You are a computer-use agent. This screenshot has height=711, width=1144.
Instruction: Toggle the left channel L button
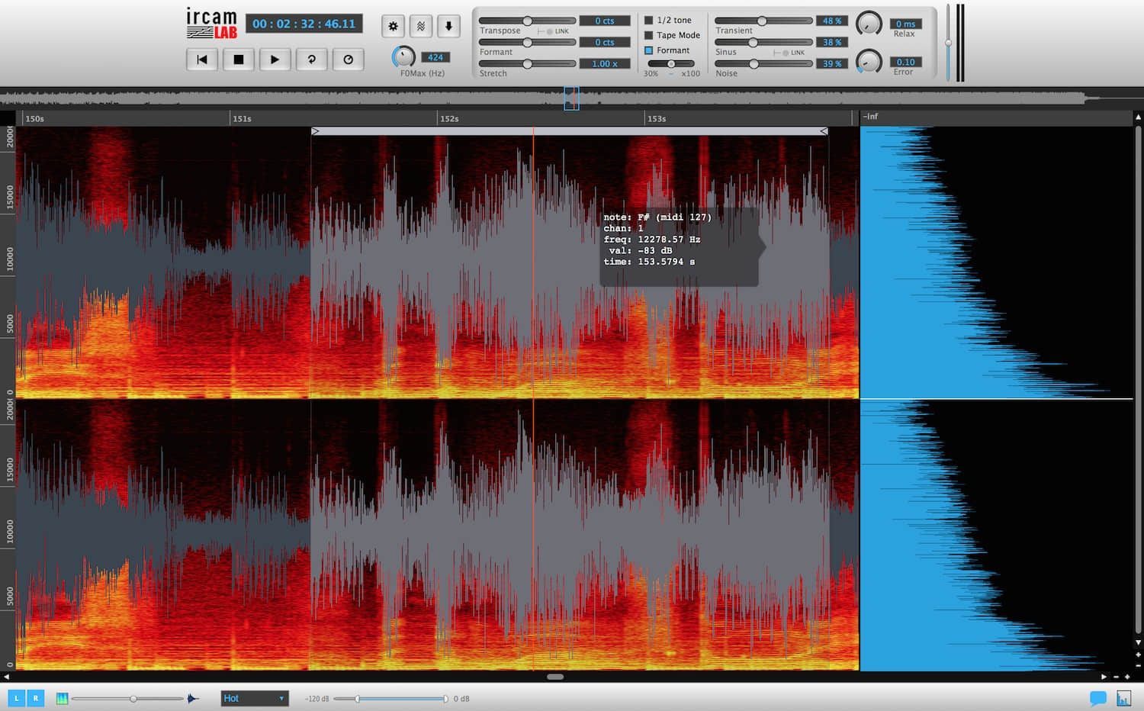pyautogui.click(x=16, y=698)
